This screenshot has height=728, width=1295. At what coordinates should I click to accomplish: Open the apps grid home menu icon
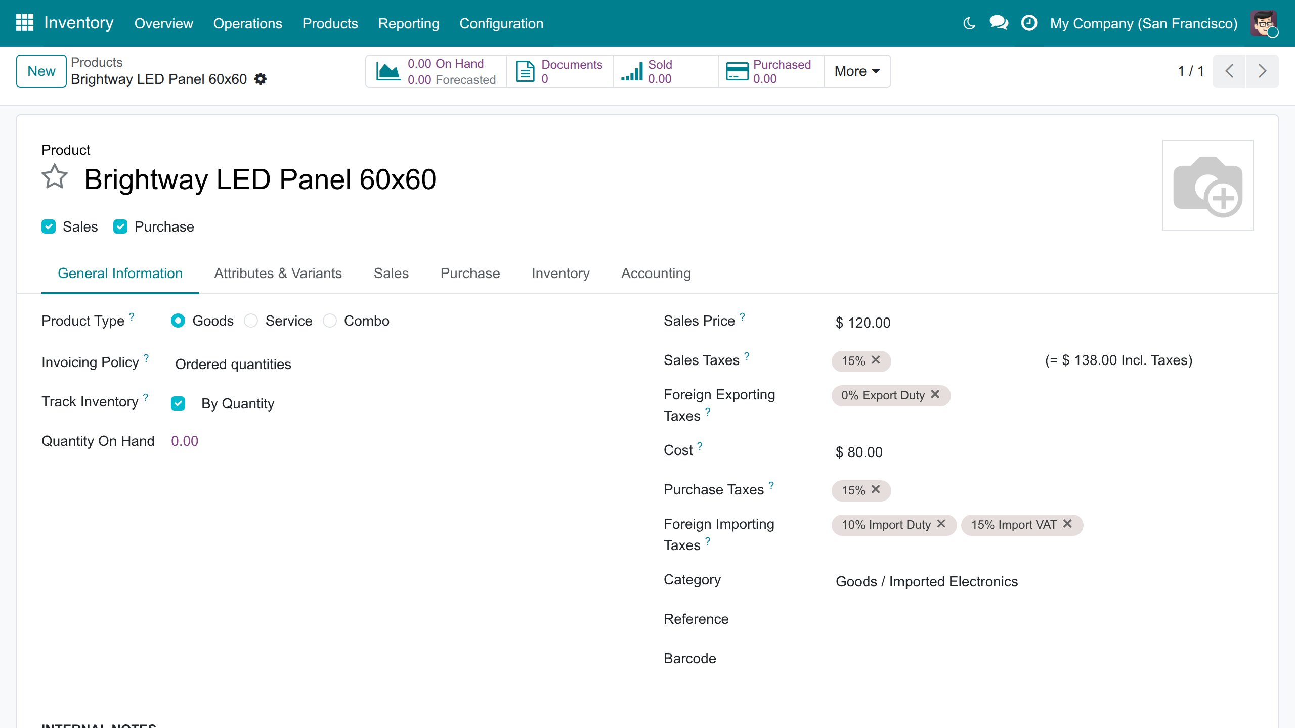coord(24,23)
